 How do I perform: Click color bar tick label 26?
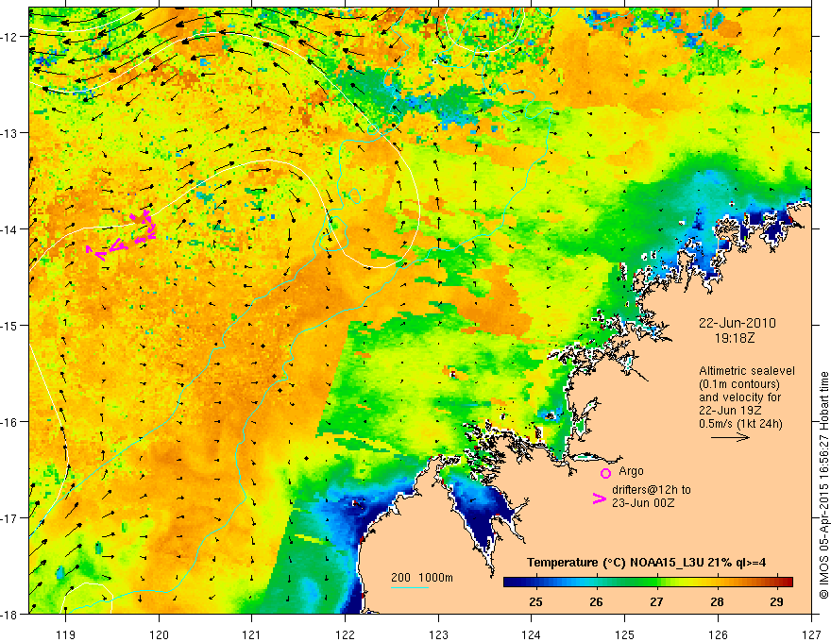596,601
